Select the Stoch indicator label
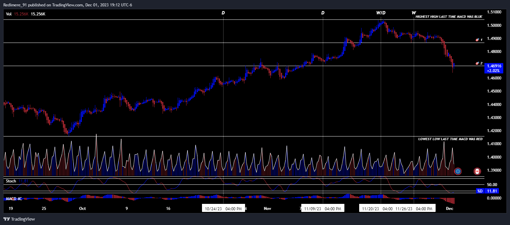 11,181
